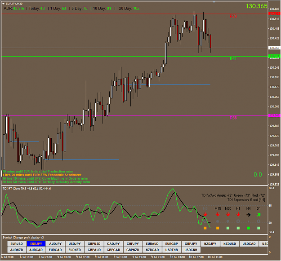Switch chart to EURUSD symbol
The width and height of the screenshot is (281, 261).
[17, 244]
